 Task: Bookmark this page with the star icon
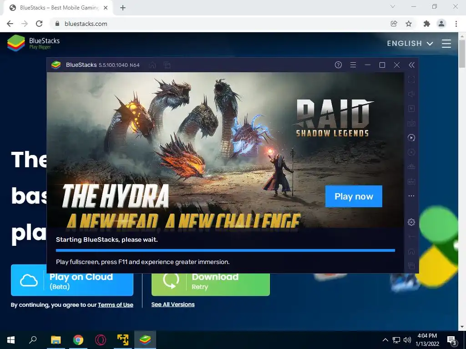coord(409,24)
